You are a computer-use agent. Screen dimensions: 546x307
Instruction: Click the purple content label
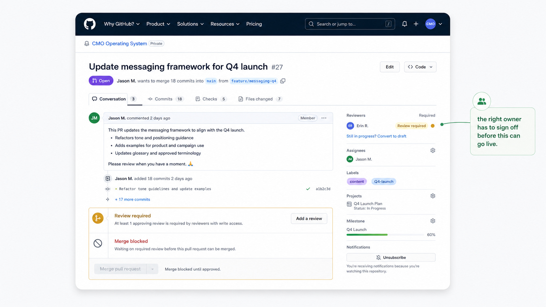[x=357, y=181]
